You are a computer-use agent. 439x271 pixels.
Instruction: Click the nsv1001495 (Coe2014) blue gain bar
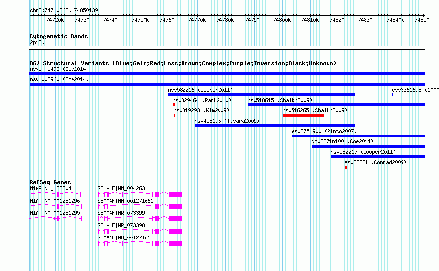pos(227,74)
